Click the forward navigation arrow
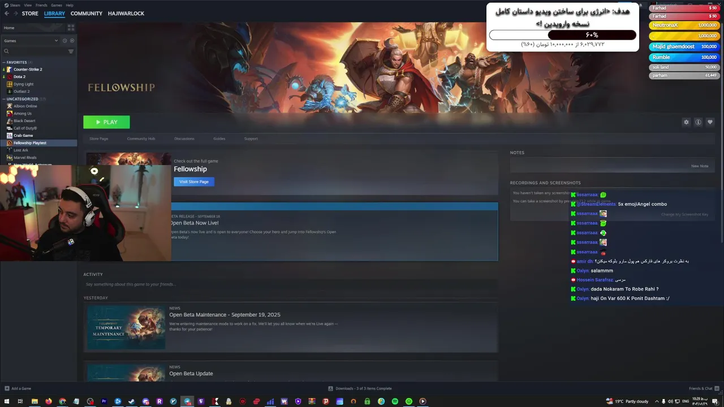This screenshot has width=724, height=407. (x=15, y=14)
